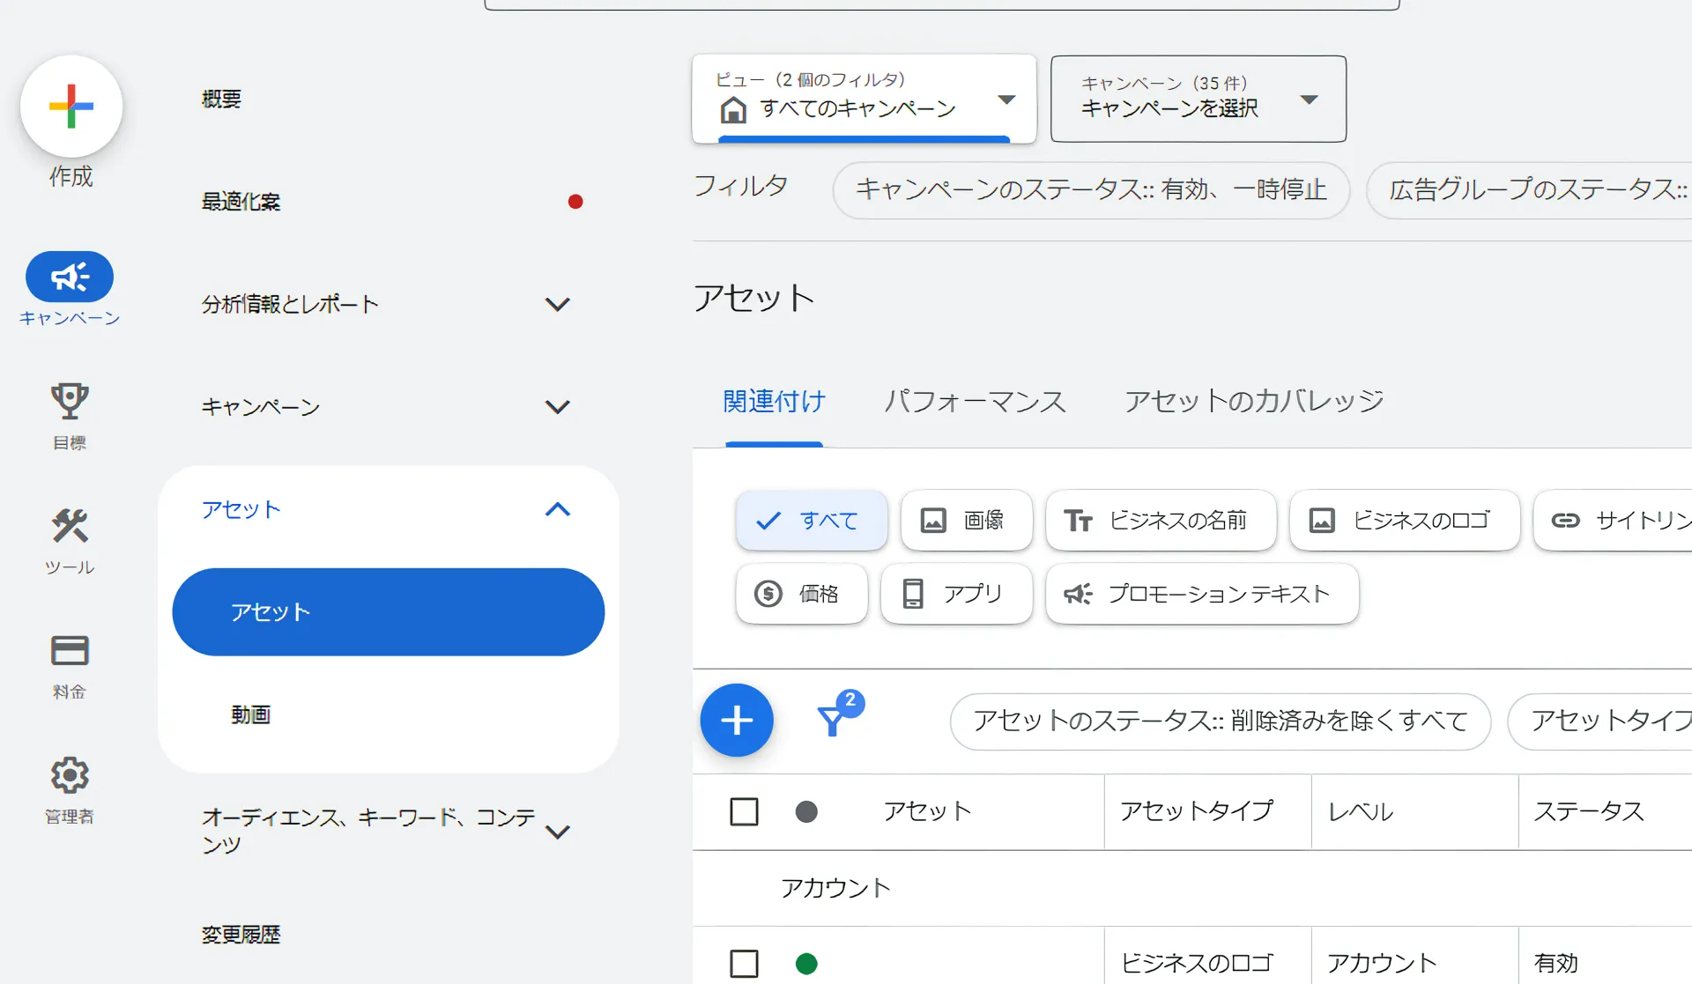Sort by the ステータス column header
The width and height of the screenshot is (1692, 984).
point(1589,811)
